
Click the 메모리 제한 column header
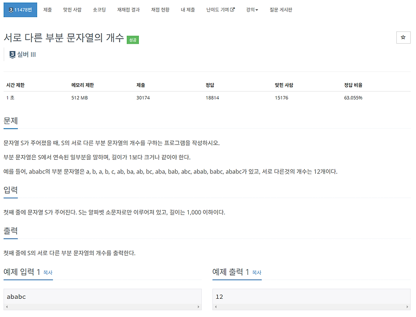(83, 85)
